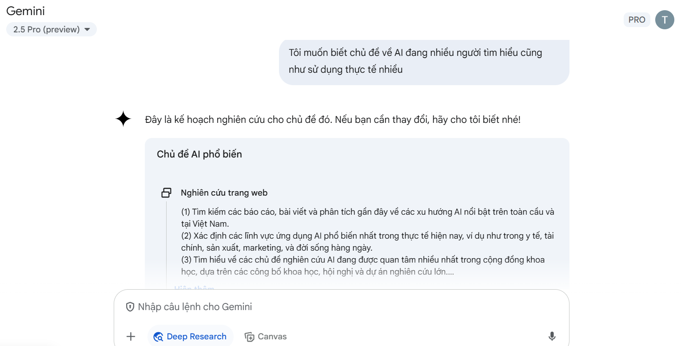Viewport: 681px width, 346px height.
Task: Click the shield privacy icon in prompt box
Action: point(130,307)
